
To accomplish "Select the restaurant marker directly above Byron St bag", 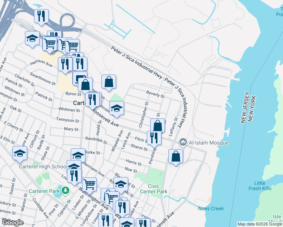I will coord(80,64).
